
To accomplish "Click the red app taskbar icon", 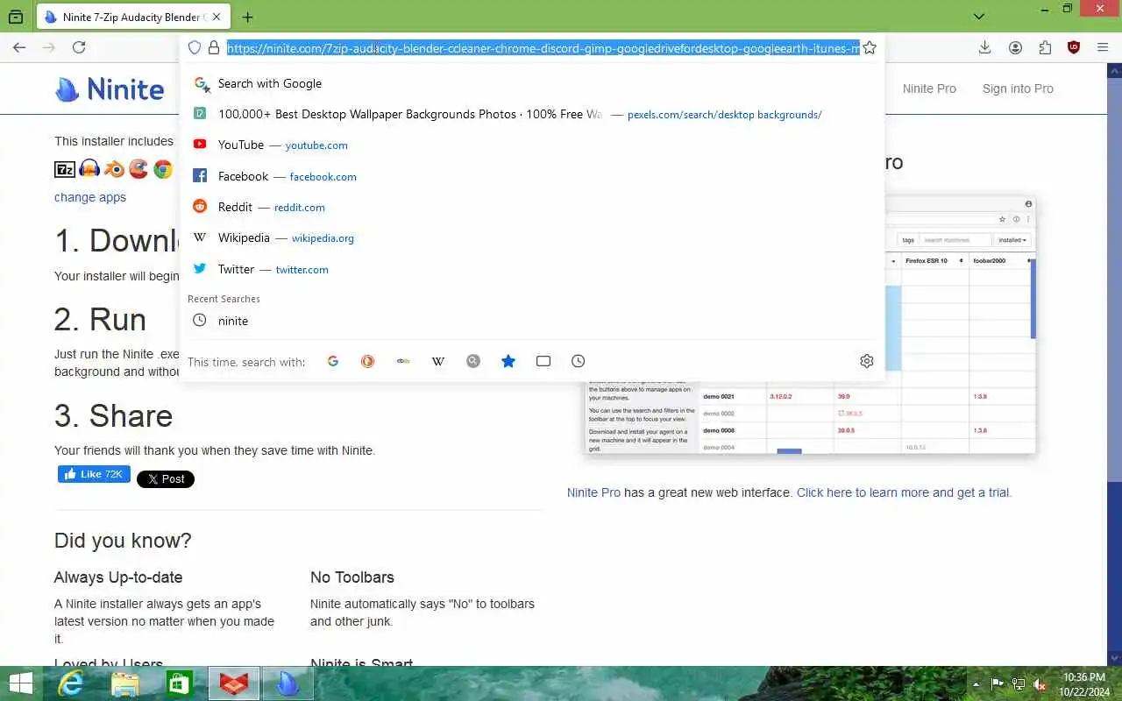I will coord(234,683).
